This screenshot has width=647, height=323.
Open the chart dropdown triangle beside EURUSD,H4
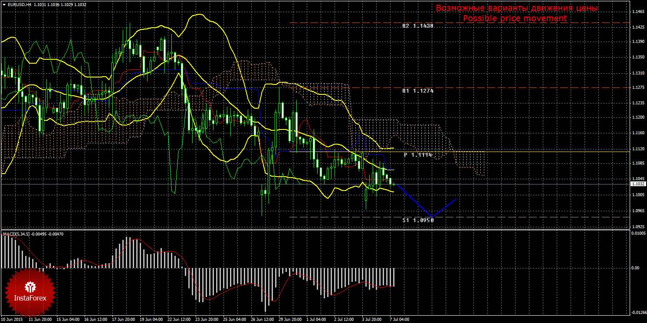pyautogui.click(x=4, y=4)
